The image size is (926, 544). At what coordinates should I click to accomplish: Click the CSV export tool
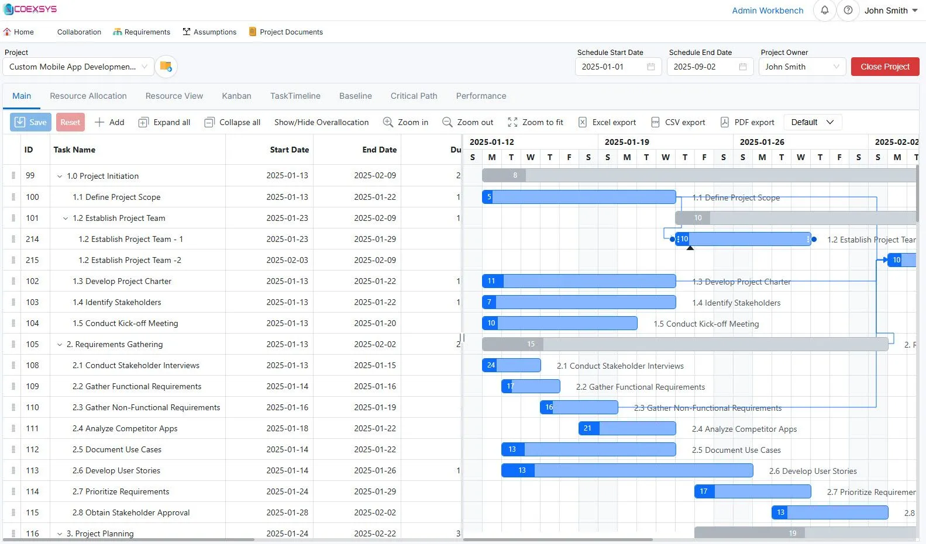click(x=678, y=122)
